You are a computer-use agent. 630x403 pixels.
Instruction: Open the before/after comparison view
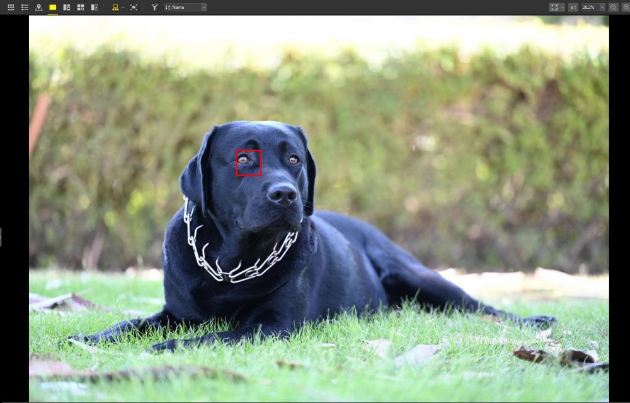[x=95, y=7]
